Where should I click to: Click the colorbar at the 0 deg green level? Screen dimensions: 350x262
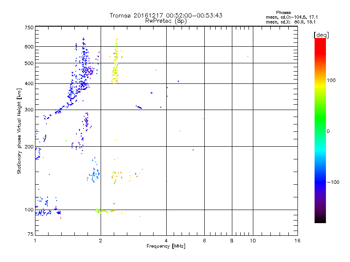click(320, 131)
